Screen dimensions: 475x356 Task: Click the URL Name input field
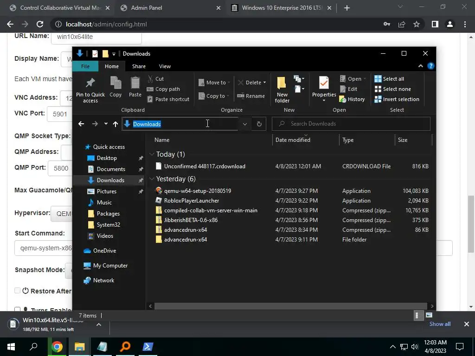point(96,37)
